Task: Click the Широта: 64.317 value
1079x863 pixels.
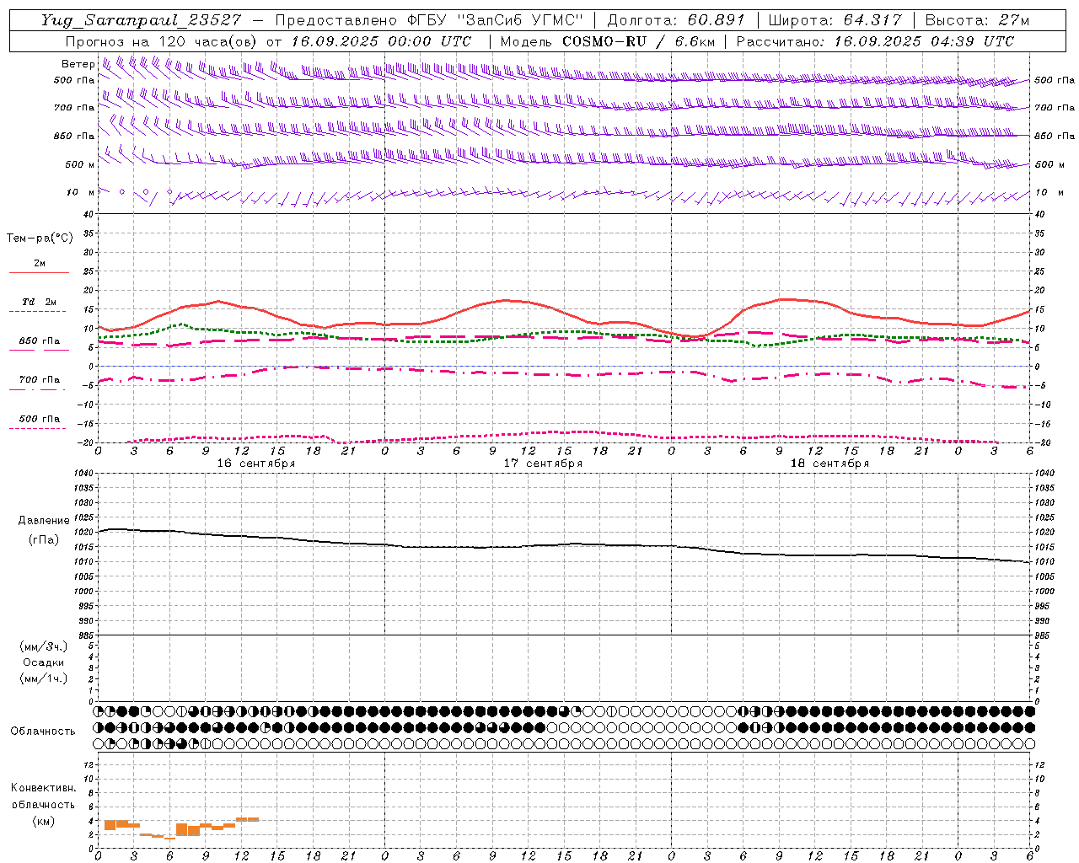Action: point(835,20)
